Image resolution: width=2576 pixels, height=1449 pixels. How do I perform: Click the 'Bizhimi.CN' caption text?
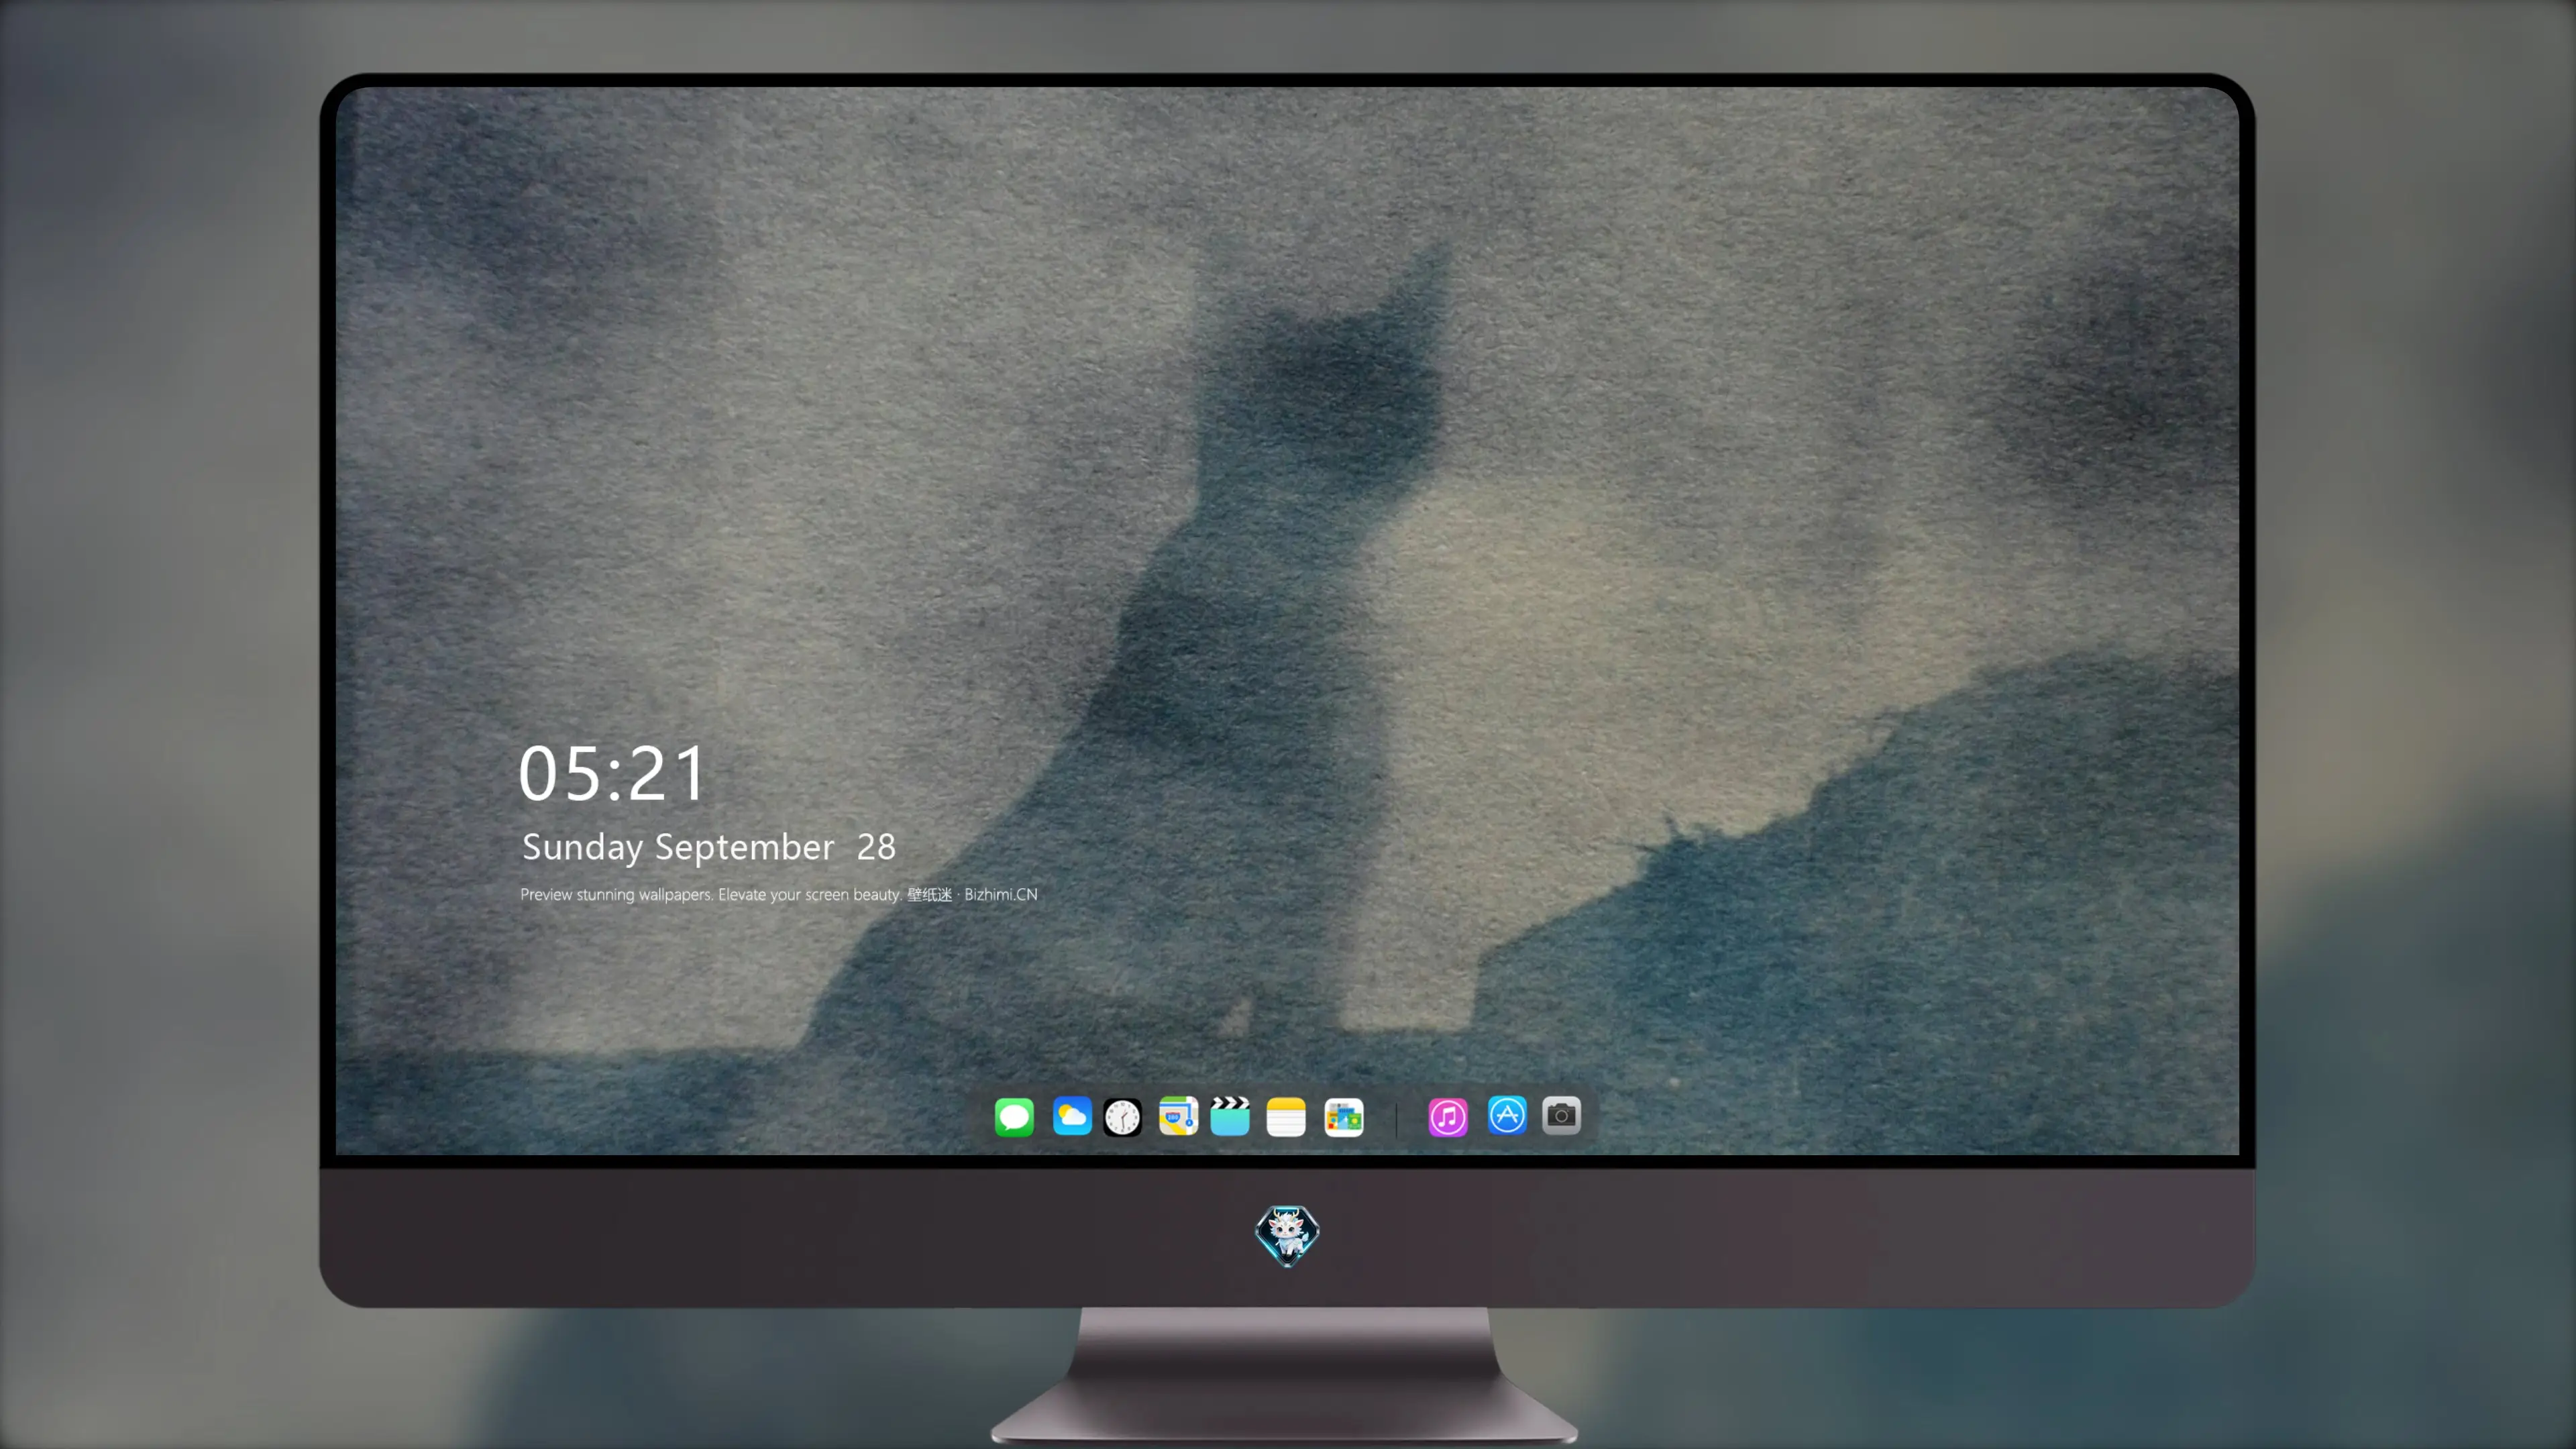[x=1000, y=894]
